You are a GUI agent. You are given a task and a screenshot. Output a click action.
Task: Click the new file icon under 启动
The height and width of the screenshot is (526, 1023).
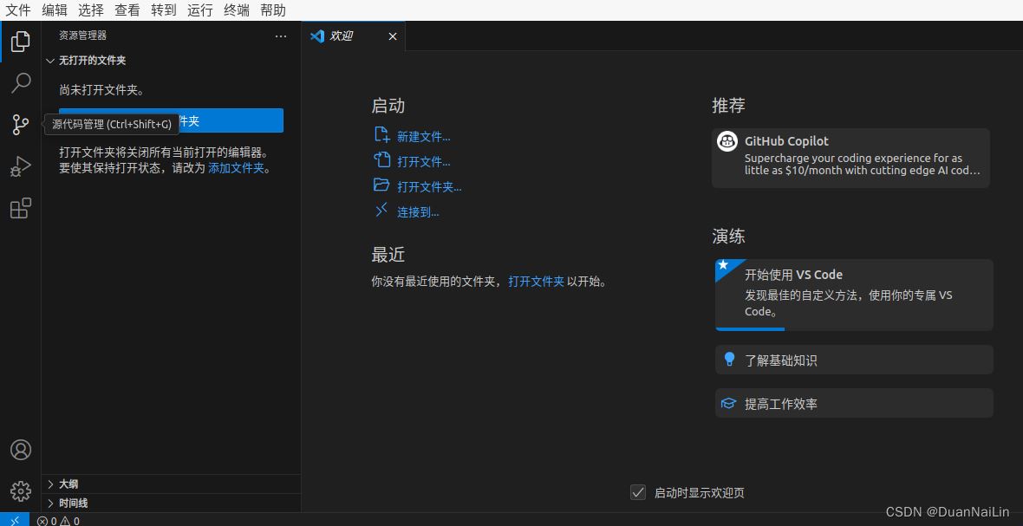381,135
